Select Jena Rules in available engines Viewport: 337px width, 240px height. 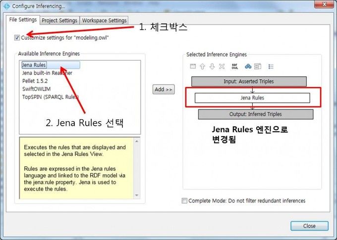click(51, 65)
